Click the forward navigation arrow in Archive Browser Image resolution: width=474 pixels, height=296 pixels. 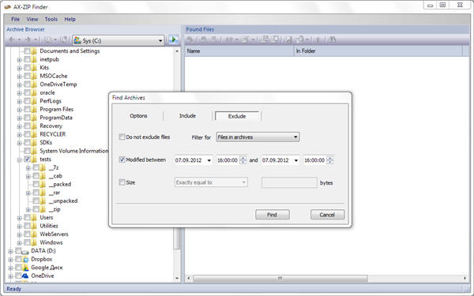point(28,39)
